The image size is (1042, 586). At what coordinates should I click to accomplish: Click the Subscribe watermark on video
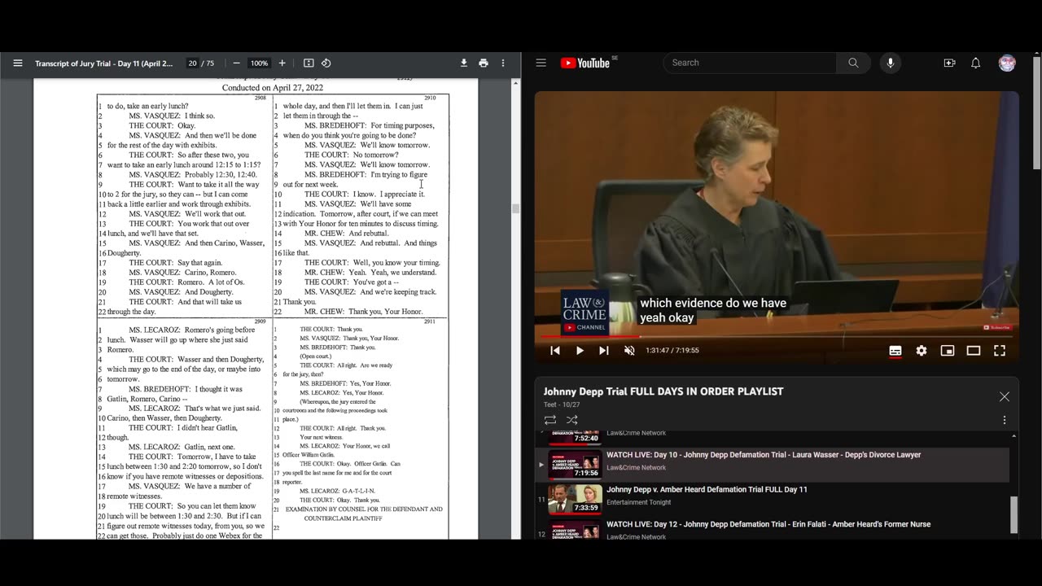(x=997, y=327)
